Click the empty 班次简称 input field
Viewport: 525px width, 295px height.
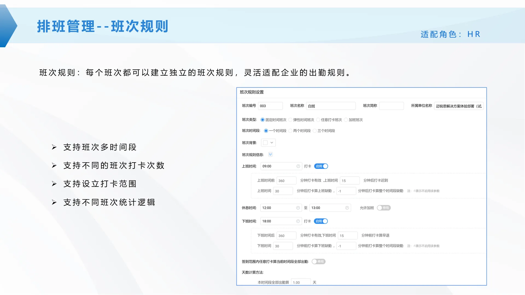point(391,106)
